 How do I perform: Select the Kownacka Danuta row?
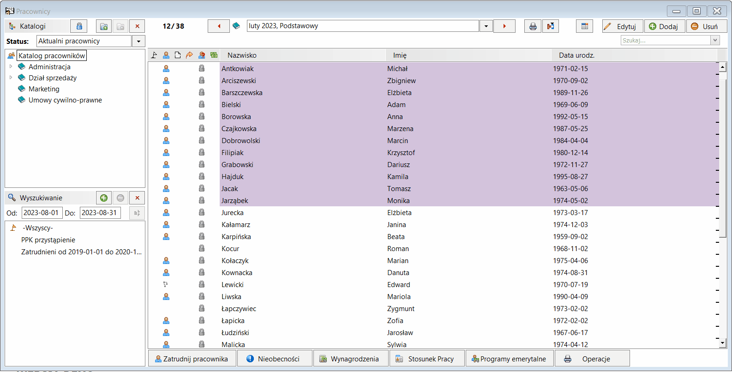point(433,273)
